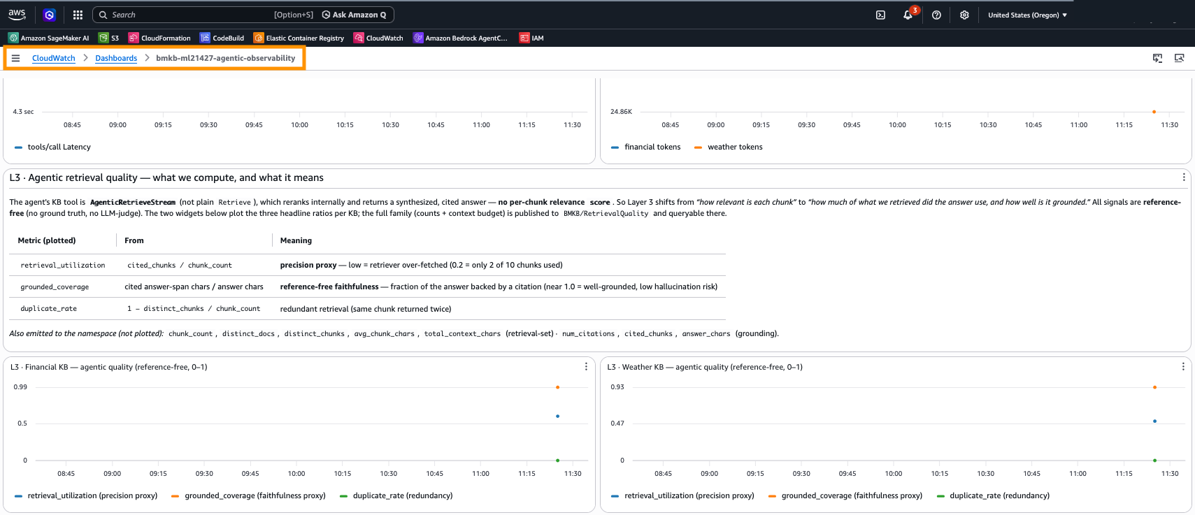This screenshot has height=515, width=1195.
Task: Toggle Financial KB duplicate_rate legend entry
Action: (x=396, y=495)
